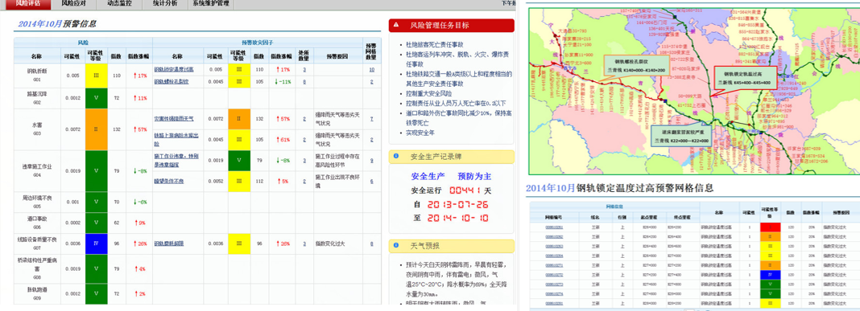The width and height of the screenshot is (860, 311).
Task: Switch to the 风险应对 tab
Action: pyautogui.click(x=74, y=4)
